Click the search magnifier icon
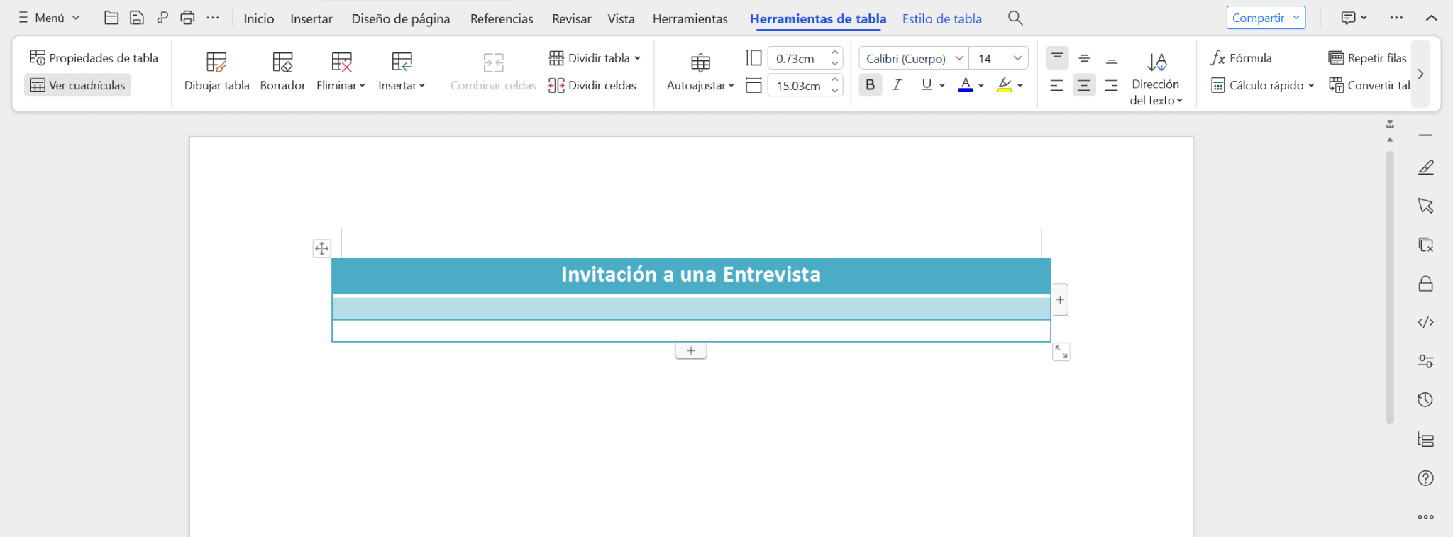The width and height of the screenshot is (1453, 537). [1015, 18]
